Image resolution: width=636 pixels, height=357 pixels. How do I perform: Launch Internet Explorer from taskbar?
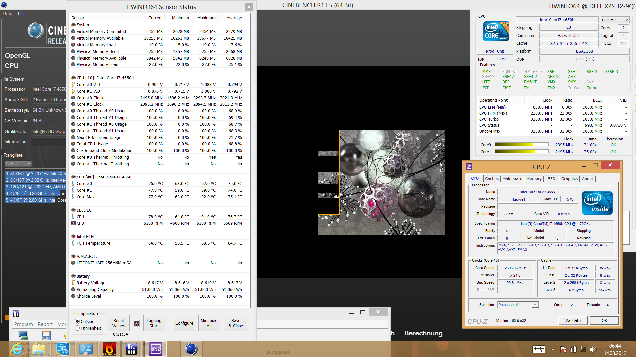click(x=16, y=349)
